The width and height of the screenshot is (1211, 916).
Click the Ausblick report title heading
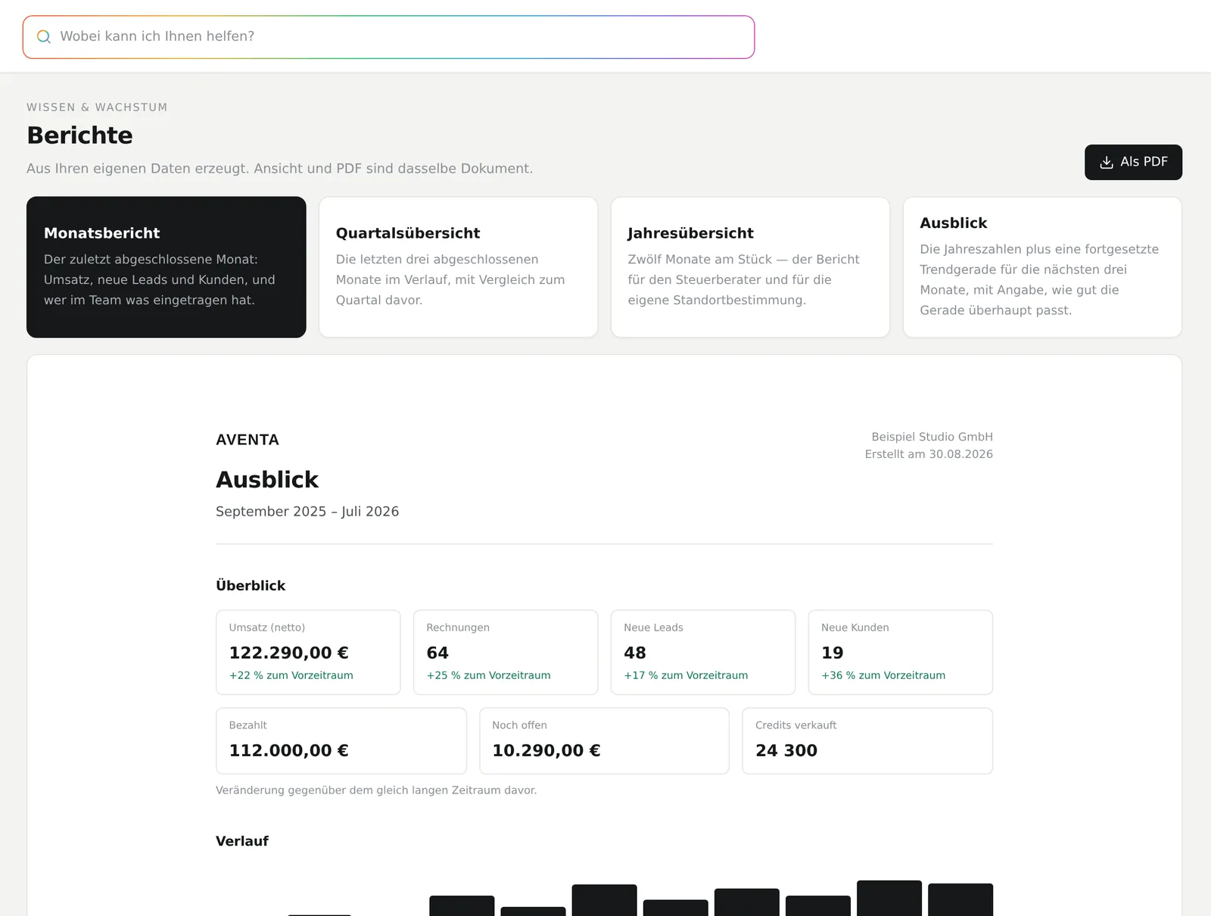[267, 480]
